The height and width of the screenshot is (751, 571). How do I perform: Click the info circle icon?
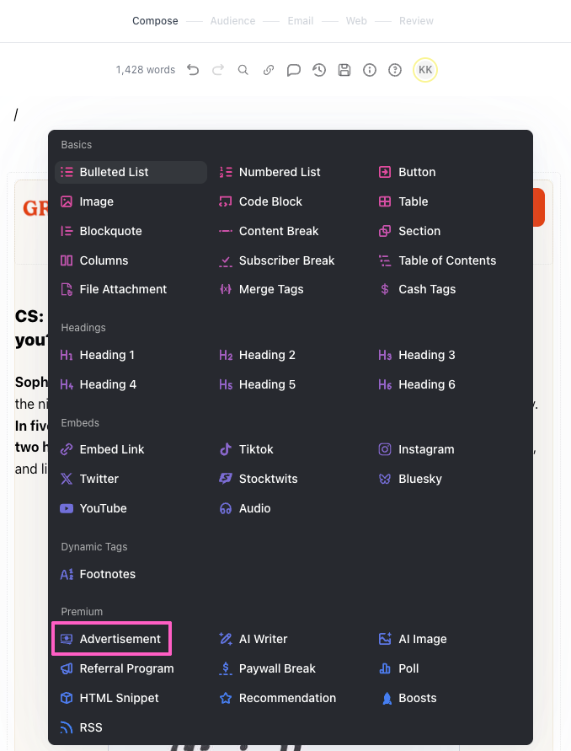pos(370,70)
